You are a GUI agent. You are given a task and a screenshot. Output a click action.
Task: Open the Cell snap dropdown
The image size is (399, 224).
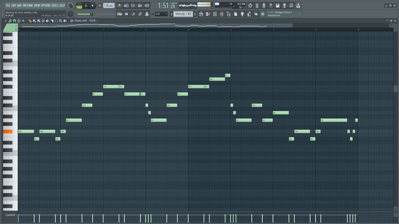tap(161, 14)
